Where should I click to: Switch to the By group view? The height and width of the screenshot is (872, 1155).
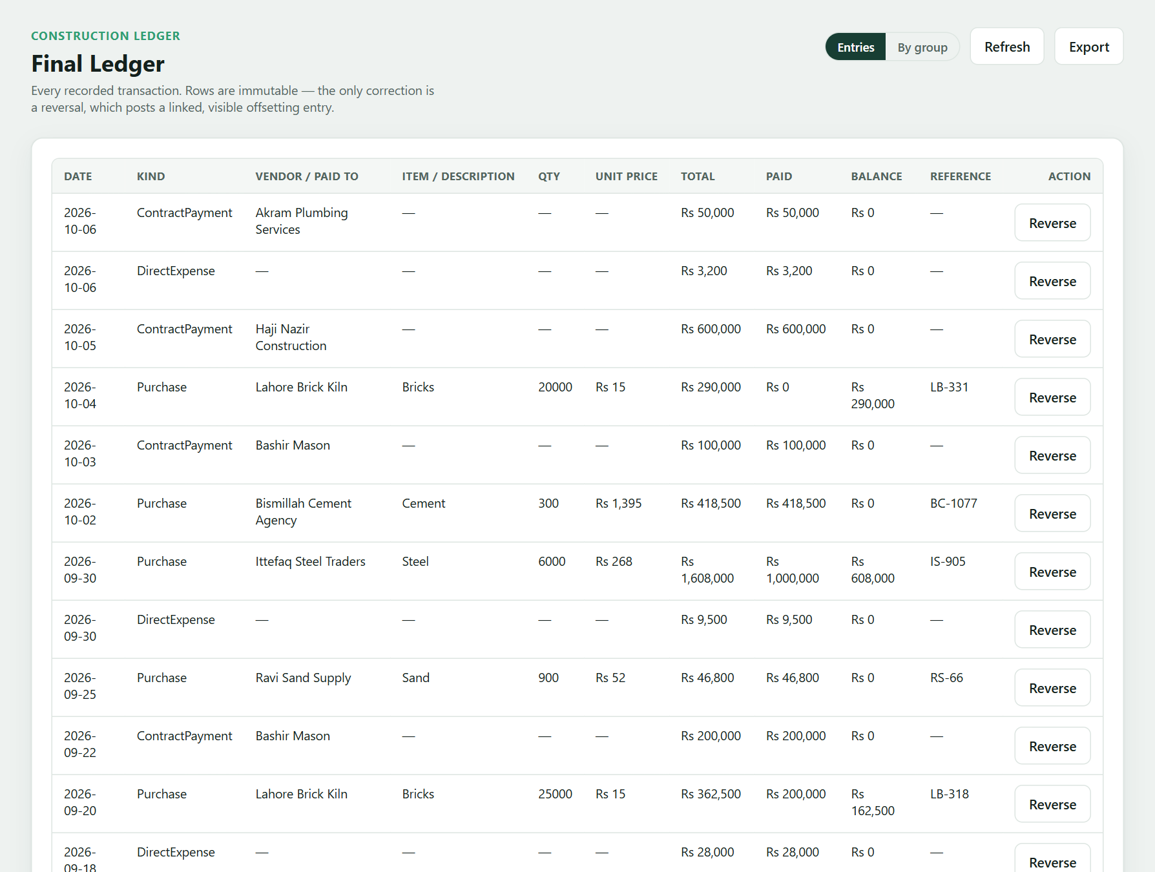[922, 47]
